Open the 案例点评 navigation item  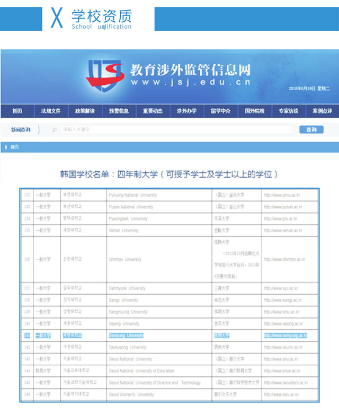coord(322,111)
